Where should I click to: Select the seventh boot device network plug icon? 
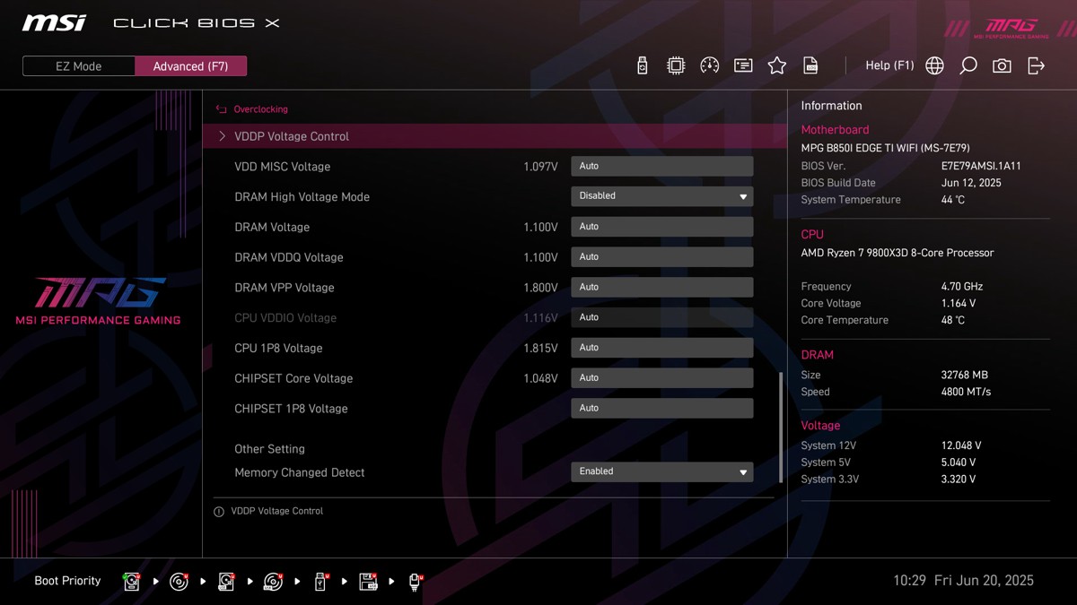coord(415,582)
